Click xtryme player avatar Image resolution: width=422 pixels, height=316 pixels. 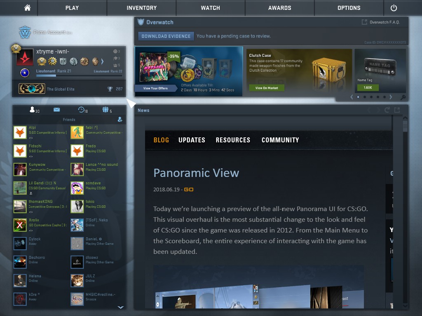click(x=25, y=57)
